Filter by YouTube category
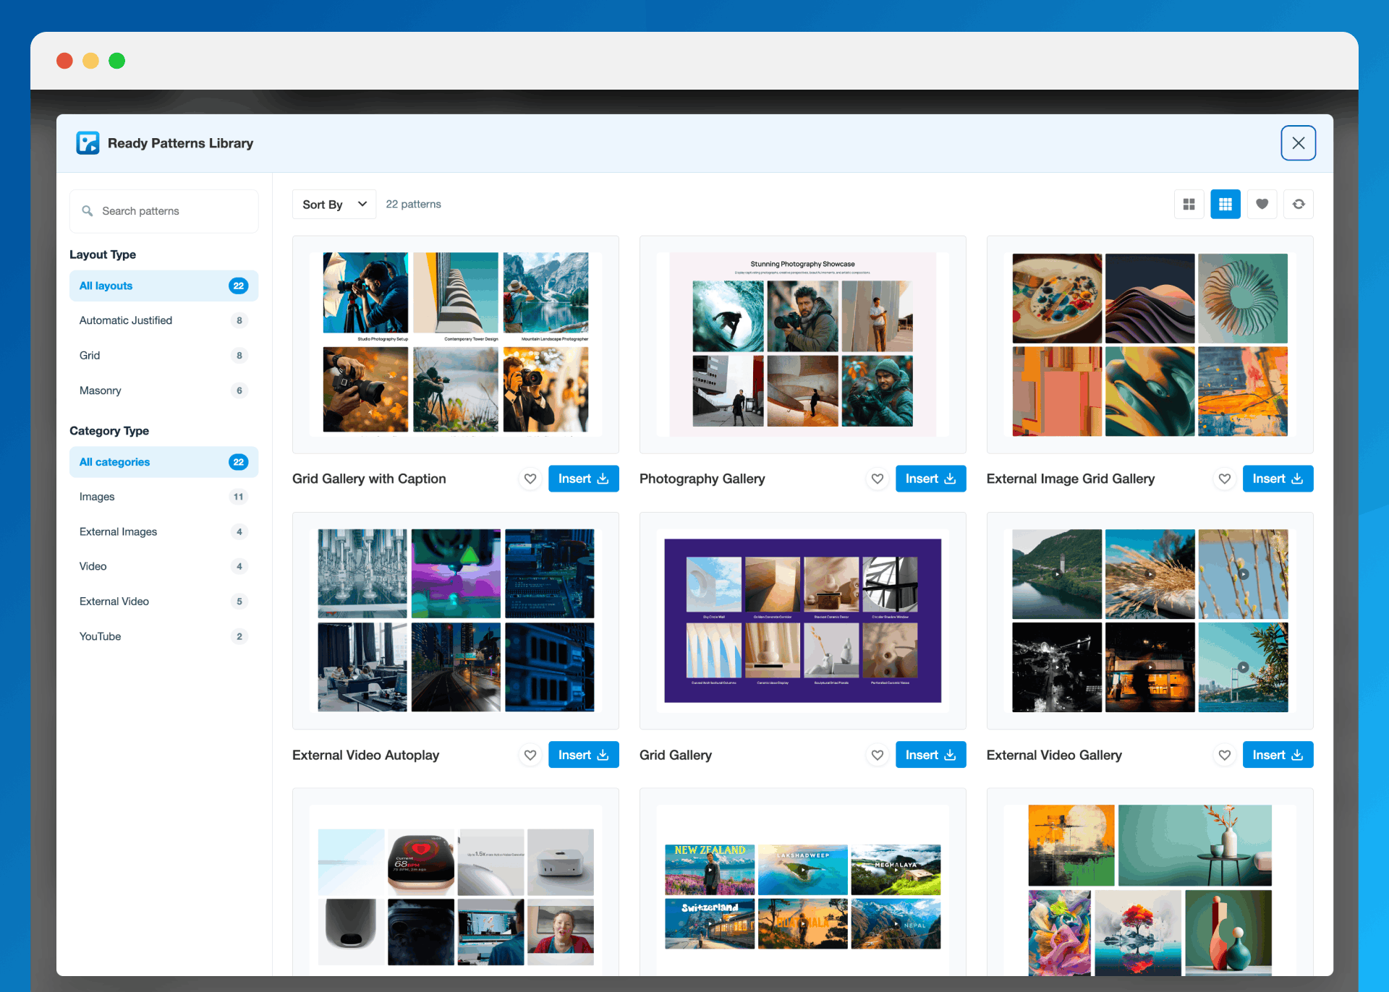1389x992 pixels. 163,636
